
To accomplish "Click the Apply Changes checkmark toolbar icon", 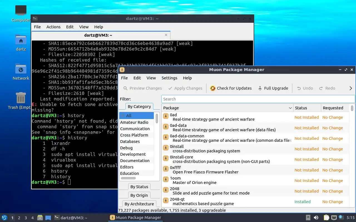I will [170, 88].
